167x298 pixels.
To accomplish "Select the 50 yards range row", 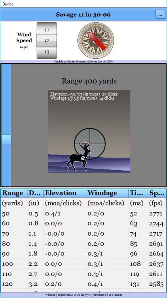I will click(x=83, y=214).
